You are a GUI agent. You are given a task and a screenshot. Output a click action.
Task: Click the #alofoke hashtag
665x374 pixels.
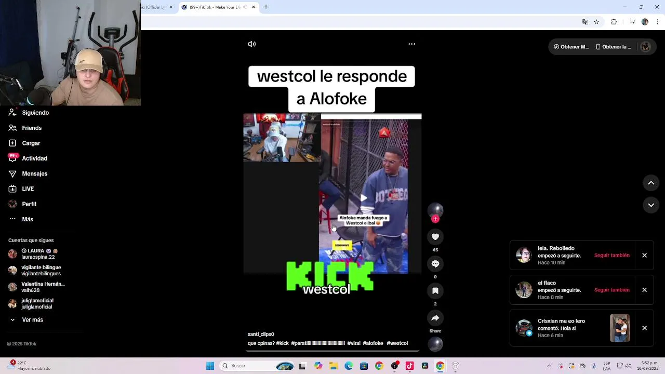373,343
